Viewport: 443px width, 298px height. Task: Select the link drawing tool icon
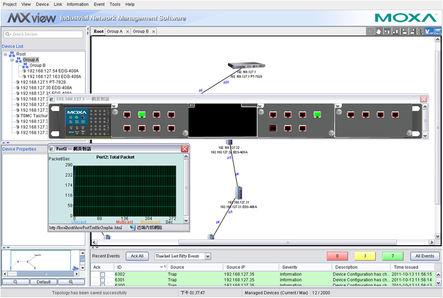click(421, 31)
